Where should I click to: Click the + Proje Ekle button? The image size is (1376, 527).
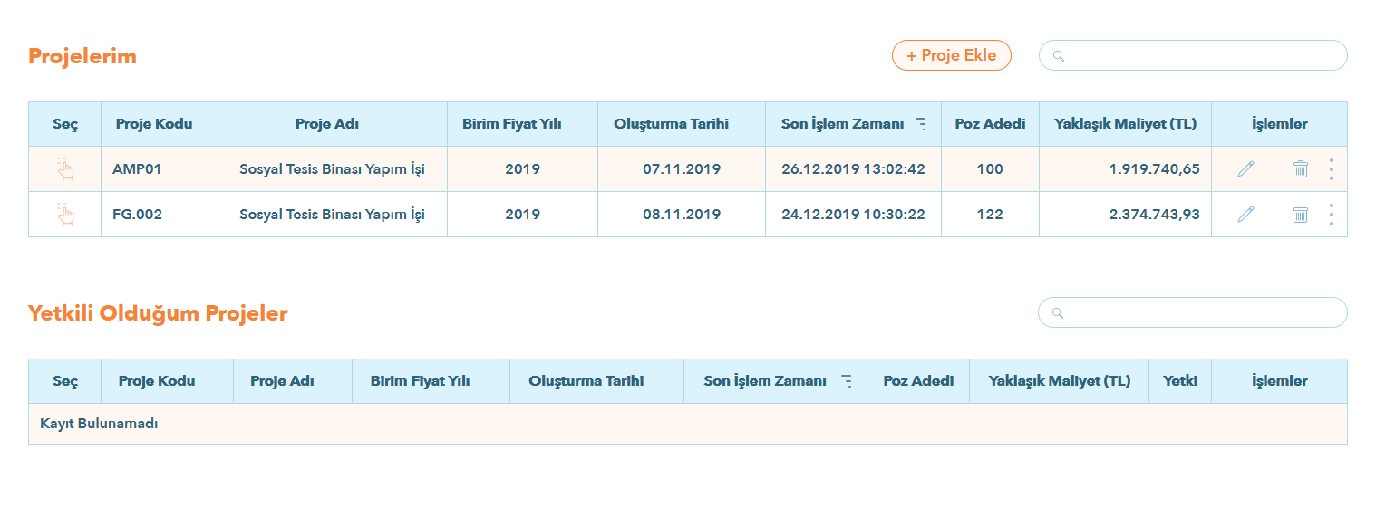coord(952,55)
